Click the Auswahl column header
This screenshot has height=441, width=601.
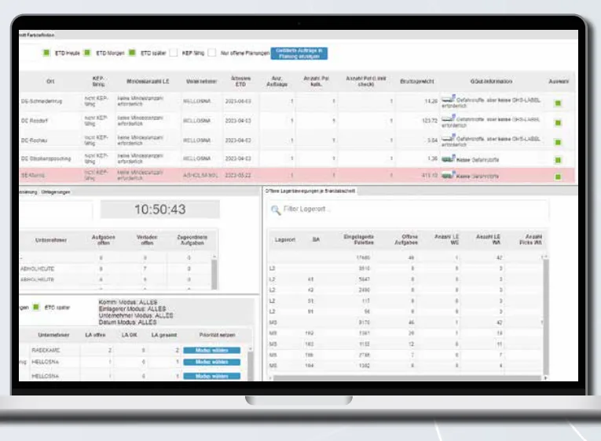pos(558,81)
